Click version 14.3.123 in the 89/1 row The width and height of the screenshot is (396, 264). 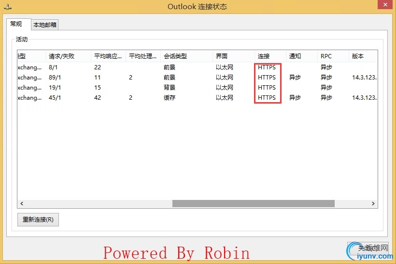(364, 78)
